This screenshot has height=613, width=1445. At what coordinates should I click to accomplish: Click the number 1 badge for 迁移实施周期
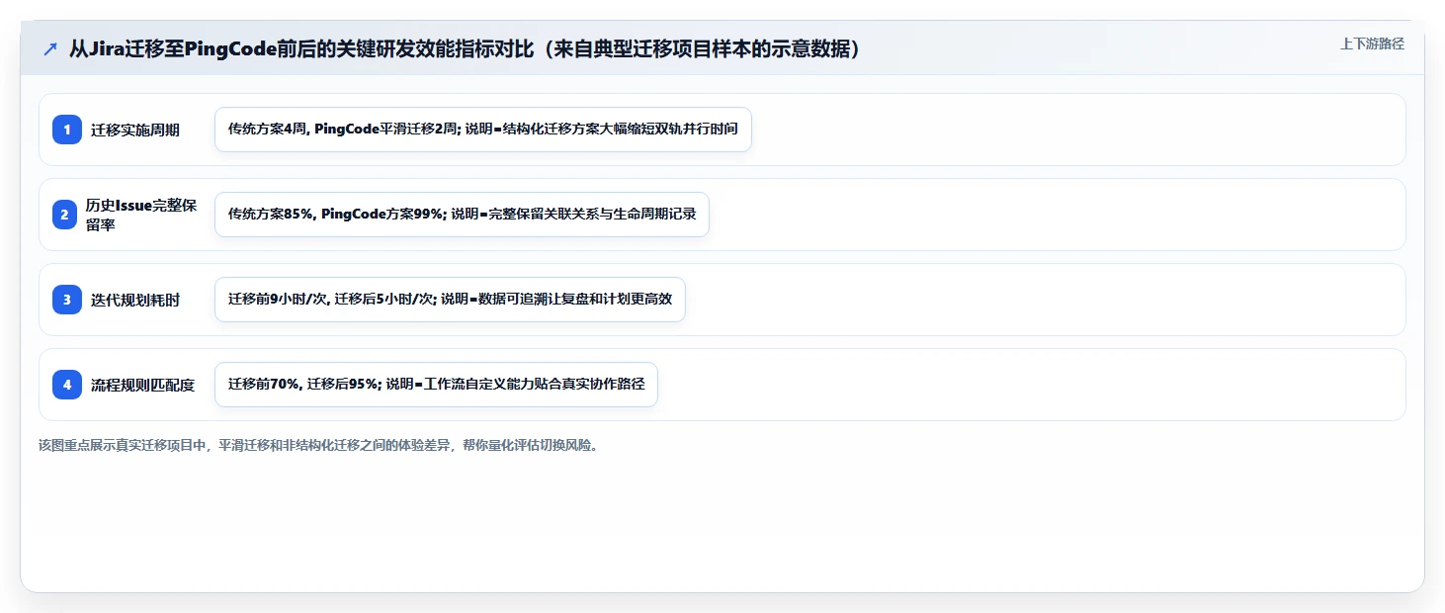[67, 130]
